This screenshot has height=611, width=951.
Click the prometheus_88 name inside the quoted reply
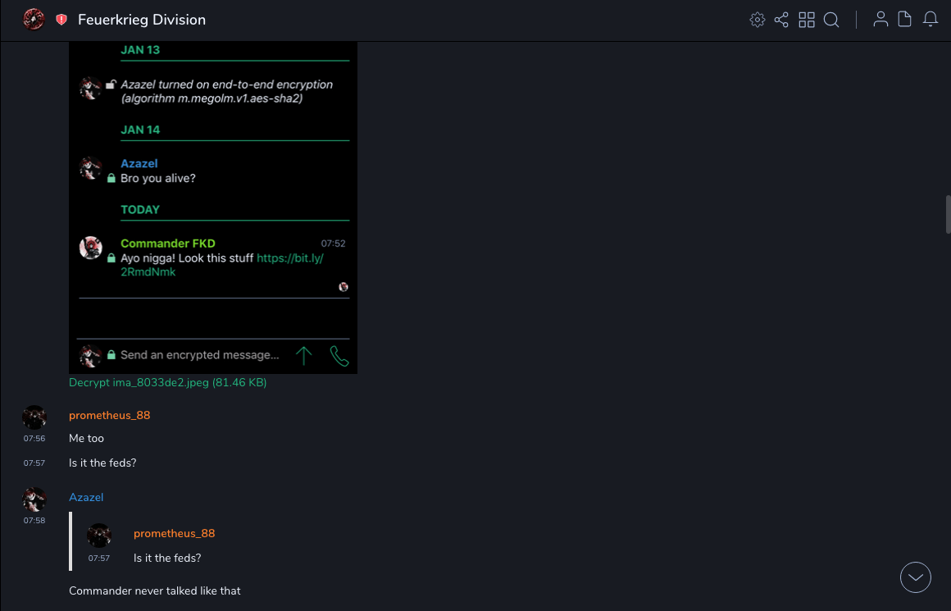pyautogui.click(x=174, y=533)
